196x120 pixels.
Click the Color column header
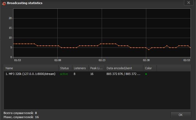coord(150,68)
